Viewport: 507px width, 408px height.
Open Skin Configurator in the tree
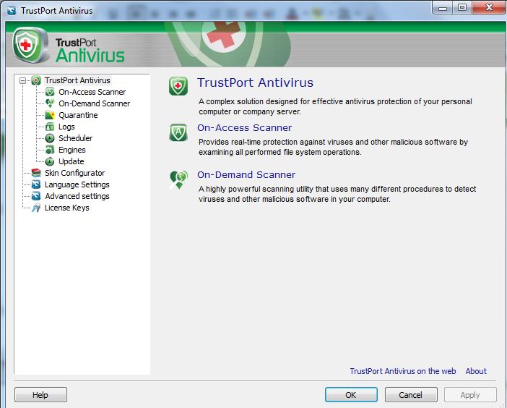point(74,173)
